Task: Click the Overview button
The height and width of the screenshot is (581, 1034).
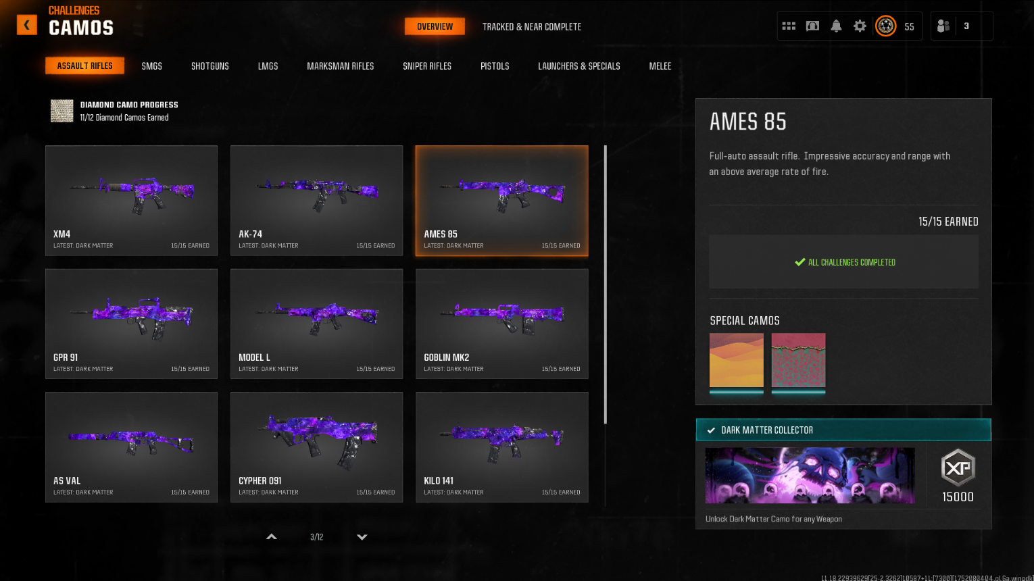Action: click(435, 26)
